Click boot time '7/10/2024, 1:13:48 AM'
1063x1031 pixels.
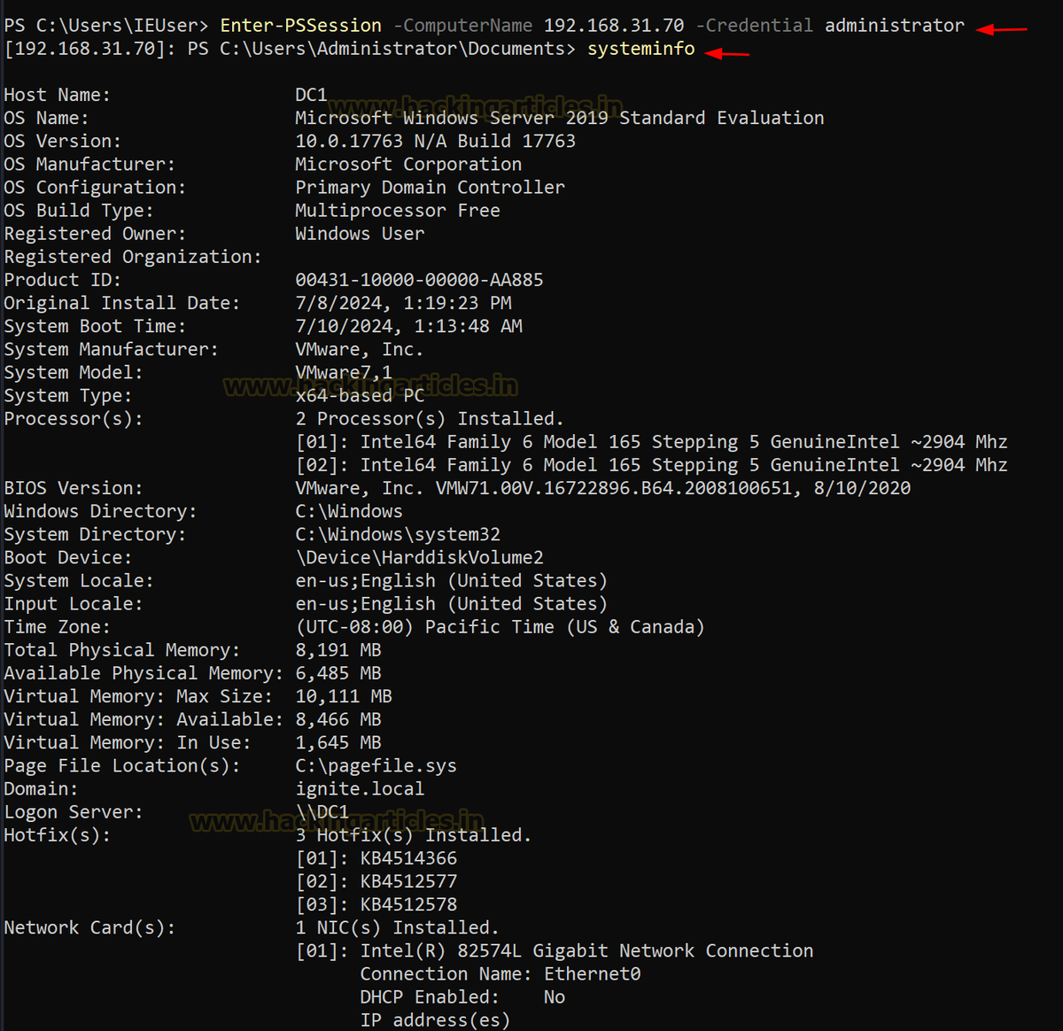(408, 326)
